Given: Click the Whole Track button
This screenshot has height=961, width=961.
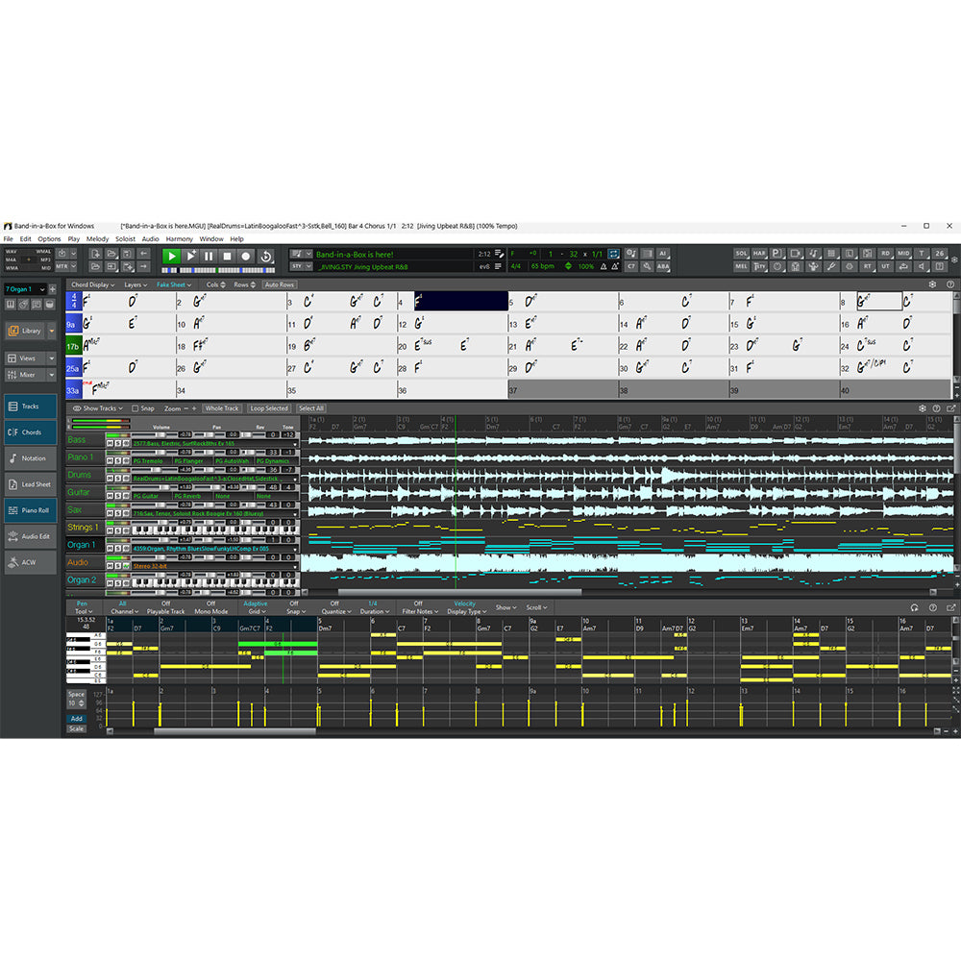Looking at the screenshot, I should pyautogui.click(x=221, y=407).
